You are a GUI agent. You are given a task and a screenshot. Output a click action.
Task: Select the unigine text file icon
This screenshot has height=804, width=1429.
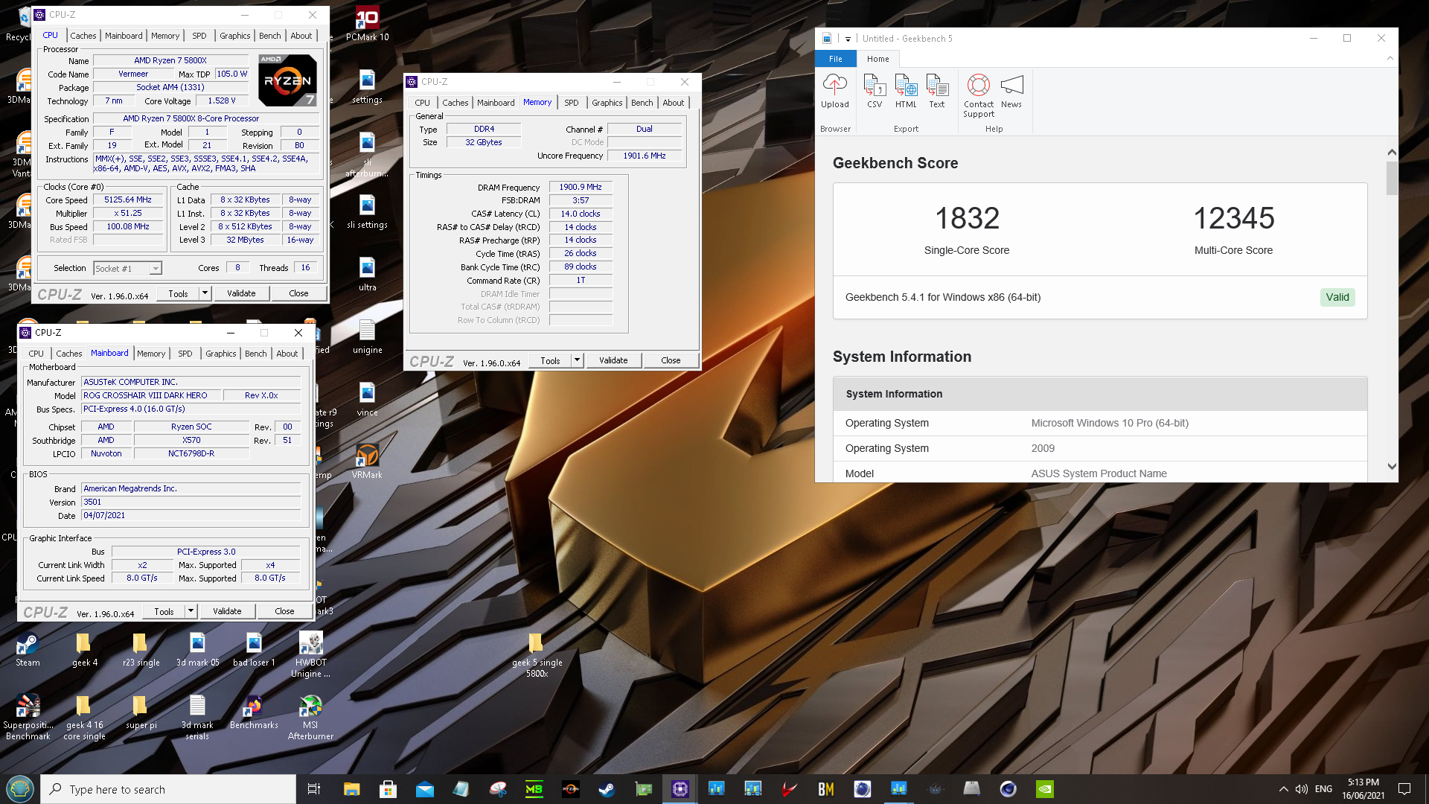367,336
